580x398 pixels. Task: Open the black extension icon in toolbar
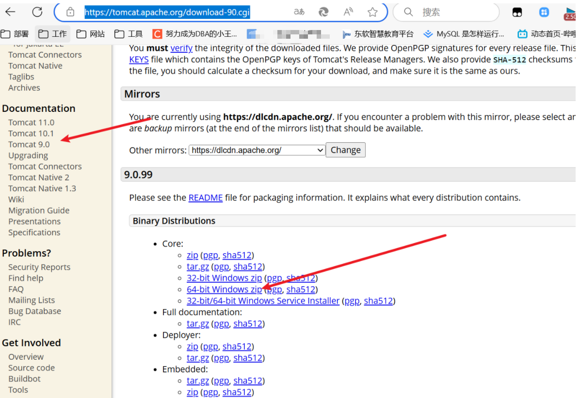coord(517,13)
